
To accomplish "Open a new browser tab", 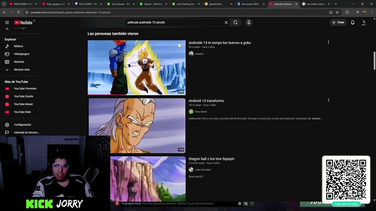I will (336, 4).
